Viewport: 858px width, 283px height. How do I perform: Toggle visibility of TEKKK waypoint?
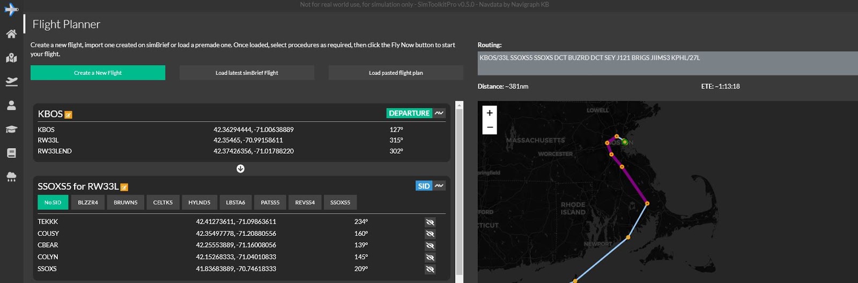(x=430, y=222)
